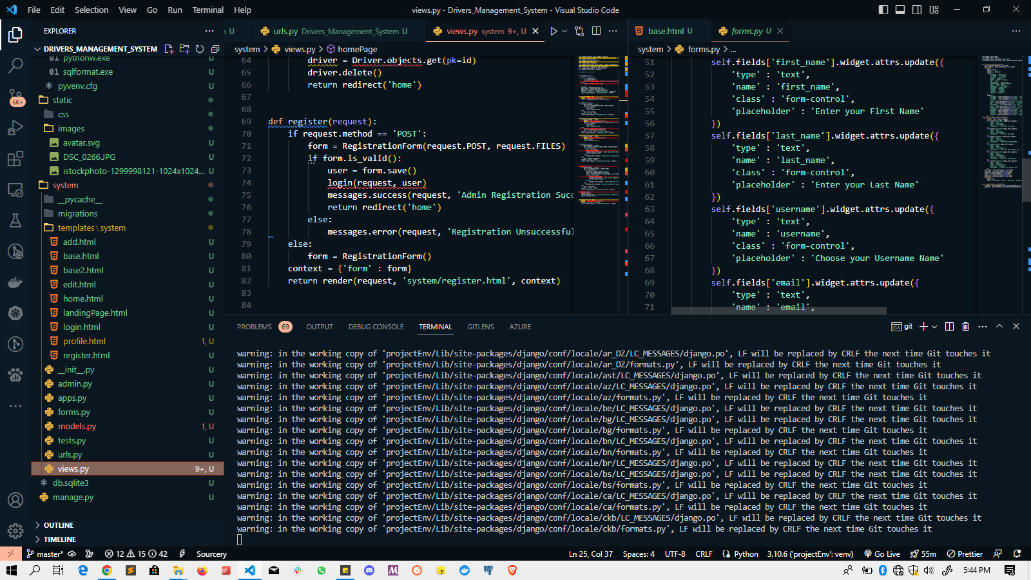Run the Python file from the editor toolbar
1031x580 pixels.
tap(553, 30)
